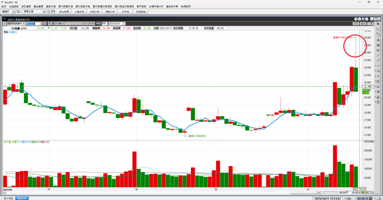Open the 2025/10/19 date dropdown

point(123,24)
